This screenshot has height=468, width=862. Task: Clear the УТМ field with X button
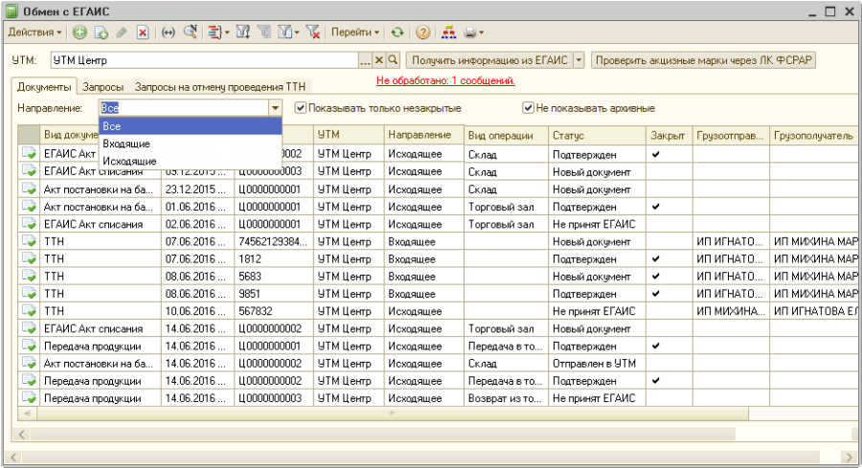point(378,60)
